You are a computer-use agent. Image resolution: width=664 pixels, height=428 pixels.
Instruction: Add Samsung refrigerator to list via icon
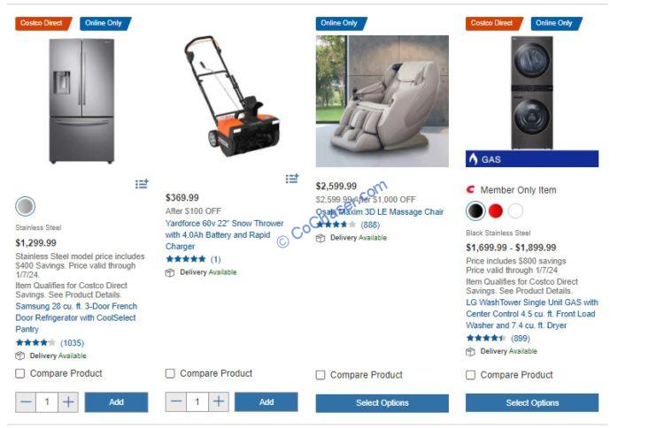[142, 184]
